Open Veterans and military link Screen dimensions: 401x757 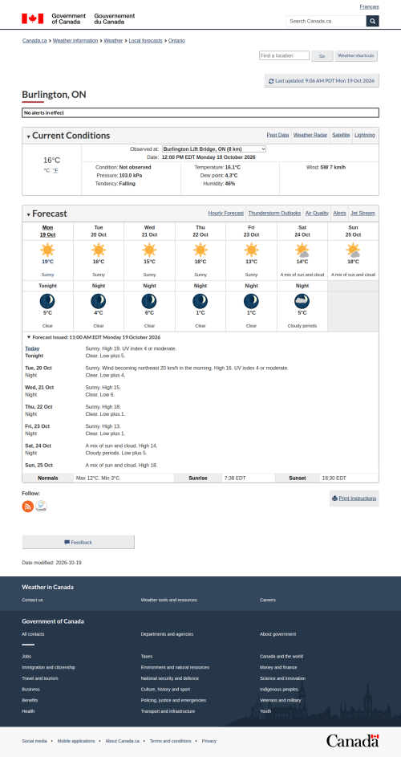click(x=281, y=701)
